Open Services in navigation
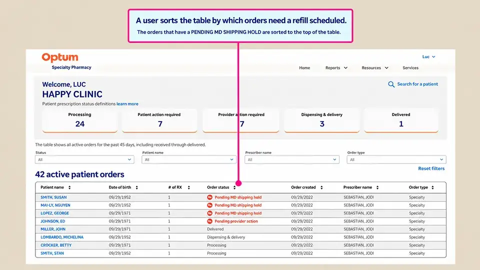Image resolution: width=480 pixels, height=270 pixels. [x=410, y=67]
